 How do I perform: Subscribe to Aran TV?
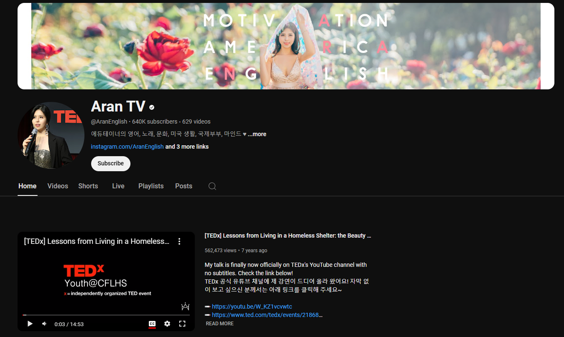(x=111, y=164)
